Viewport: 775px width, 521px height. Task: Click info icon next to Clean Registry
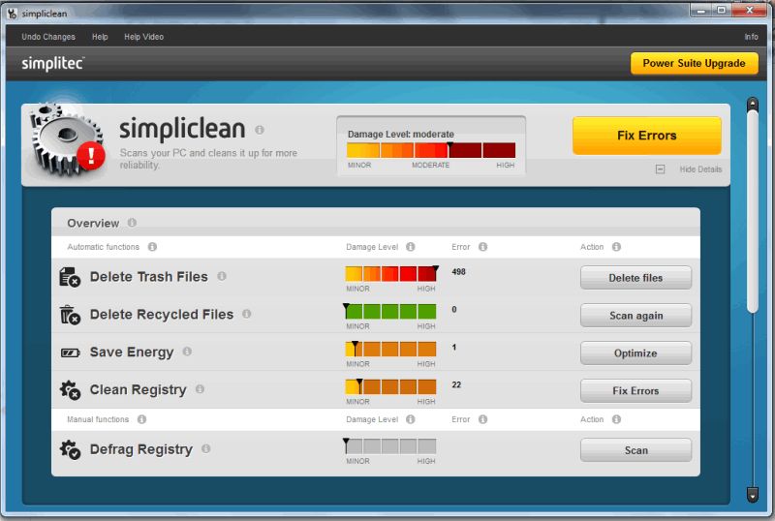click(x=200, y=389)
